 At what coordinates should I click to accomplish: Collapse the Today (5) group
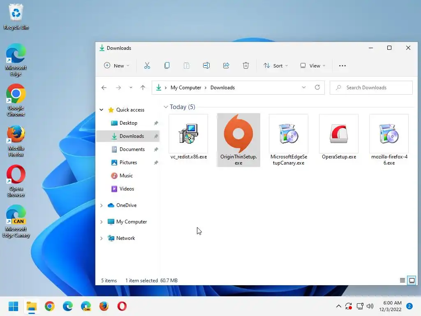(166, 107)
